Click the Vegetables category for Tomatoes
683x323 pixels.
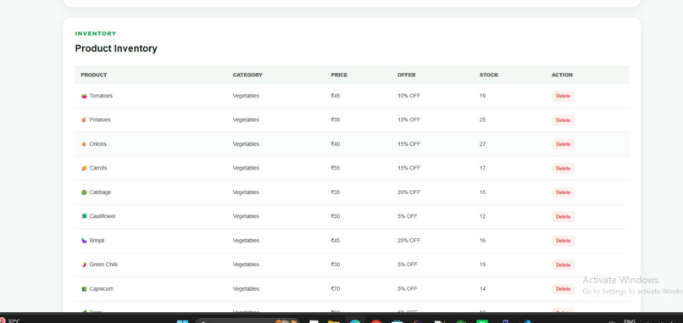(246, 96)
